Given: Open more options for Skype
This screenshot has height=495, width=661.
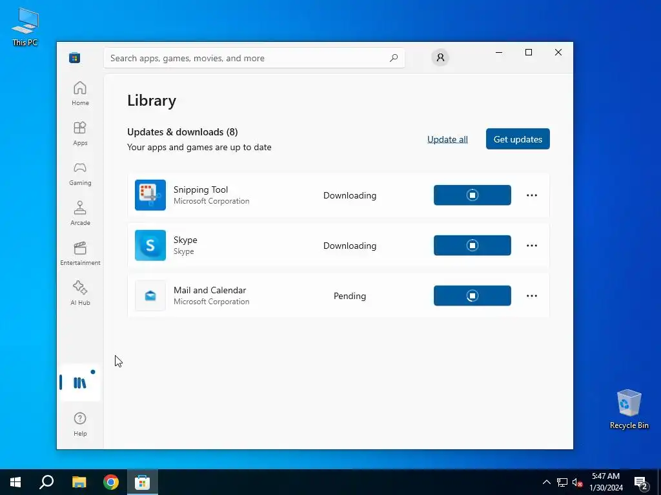Looking at the screenshot, I should pos(532,246).
